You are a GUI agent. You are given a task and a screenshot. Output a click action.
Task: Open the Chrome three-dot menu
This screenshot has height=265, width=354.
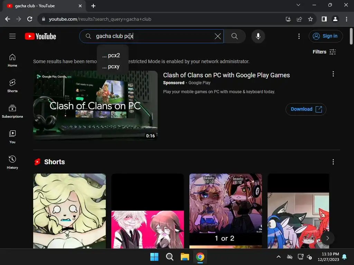(346, 19)
